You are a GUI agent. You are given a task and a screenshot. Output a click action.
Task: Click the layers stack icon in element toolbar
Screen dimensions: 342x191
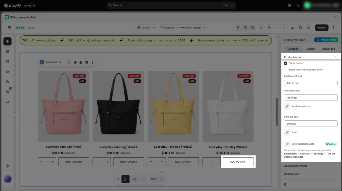pos(75,63)
